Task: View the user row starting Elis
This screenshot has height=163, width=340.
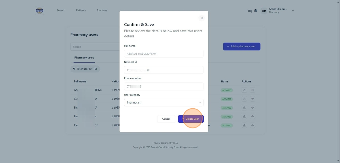Action: 252,108
